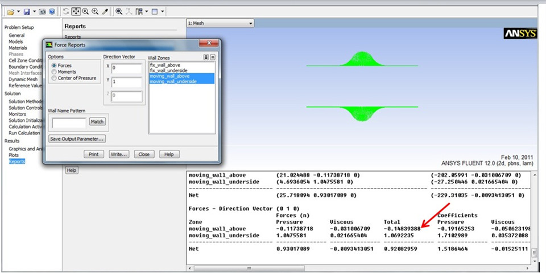Select the Forces radio button
This screenshot has width=546, height=273.
point(55,66)
